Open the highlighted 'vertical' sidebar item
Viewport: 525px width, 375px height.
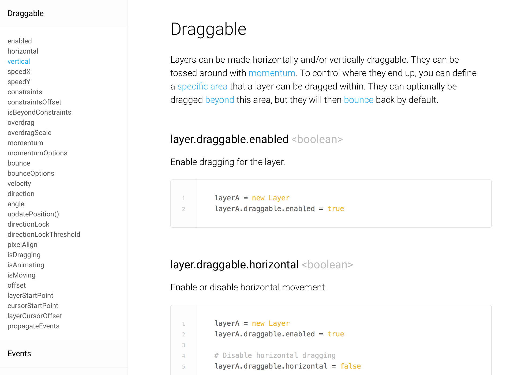(18, 61)
